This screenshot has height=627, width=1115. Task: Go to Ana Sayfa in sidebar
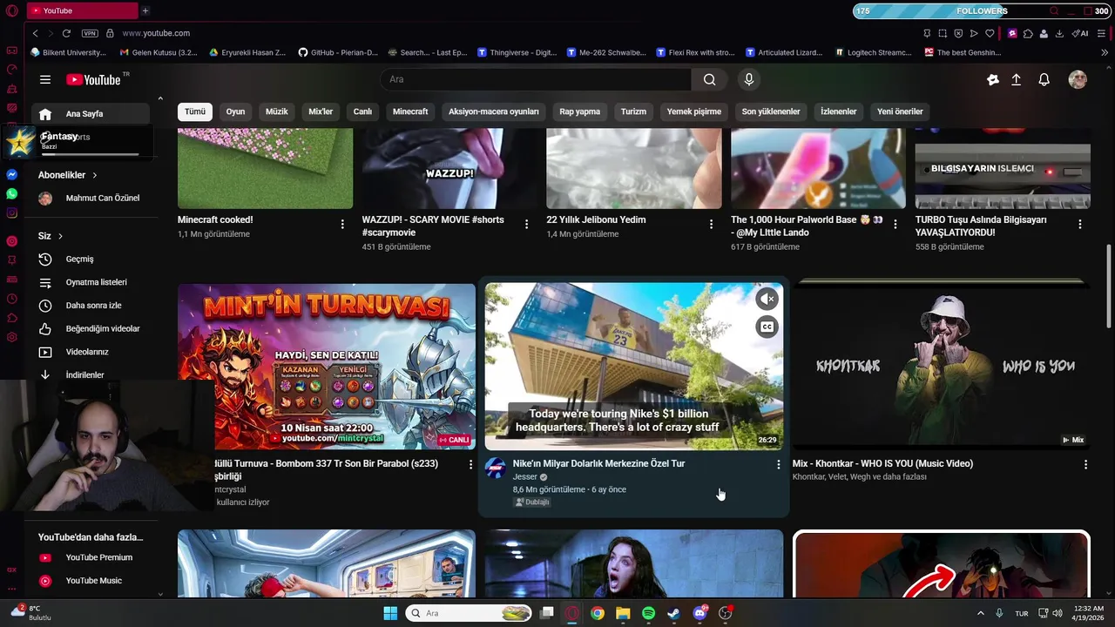point(91,114)
